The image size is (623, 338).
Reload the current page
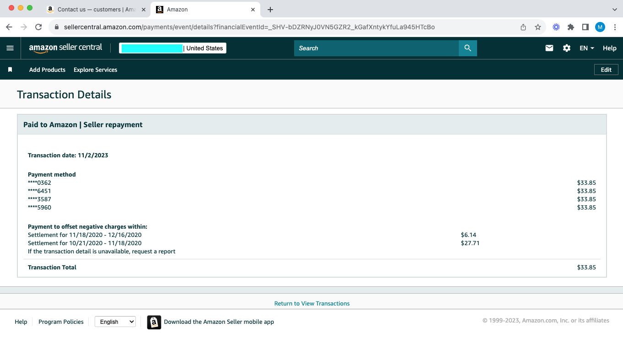tap(38, 27)
